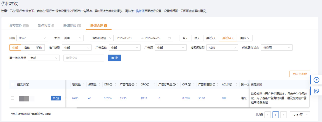Open impressions value 6400 trend
Viewport: 322px width, 122px height.
[x=75, y=98]
